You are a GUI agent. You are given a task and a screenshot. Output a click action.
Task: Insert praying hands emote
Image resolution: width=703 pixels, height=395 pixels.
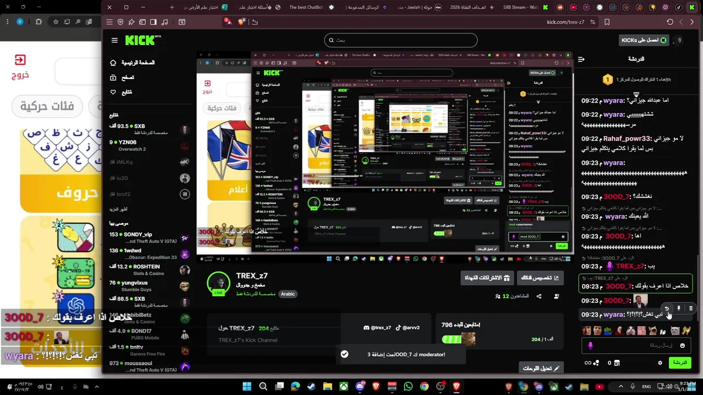pos(685,331)
